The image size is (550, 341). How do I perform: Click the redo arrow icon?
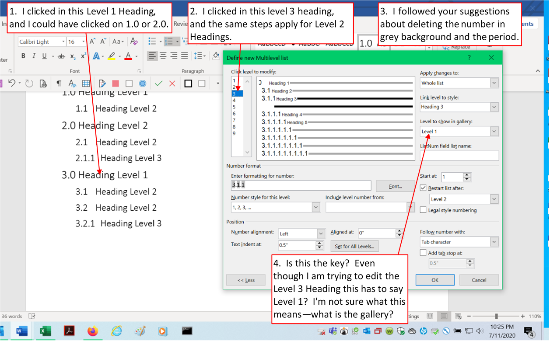point(29,84)
